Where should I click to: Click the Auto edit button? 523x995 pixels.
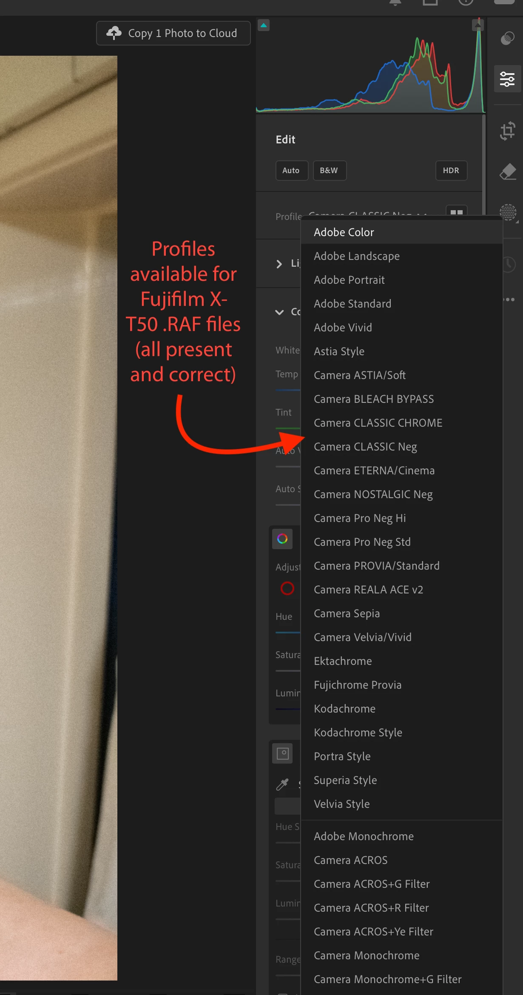292,171
